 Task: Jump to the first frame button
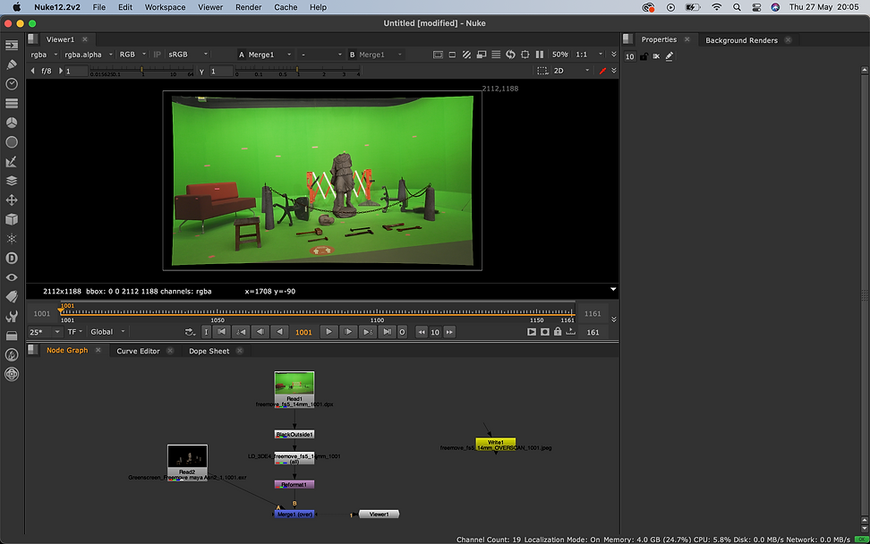click(x=221, y=332)
